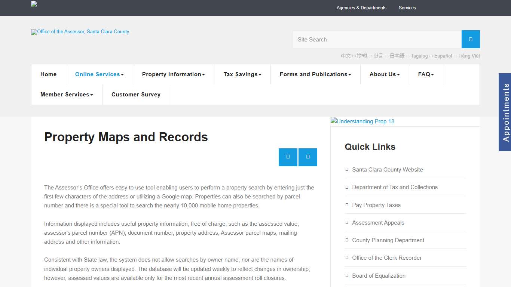Expand the Property Information dropdown
Image resolution: width=511 pixels, height=287 pixels.
point(173,74)
